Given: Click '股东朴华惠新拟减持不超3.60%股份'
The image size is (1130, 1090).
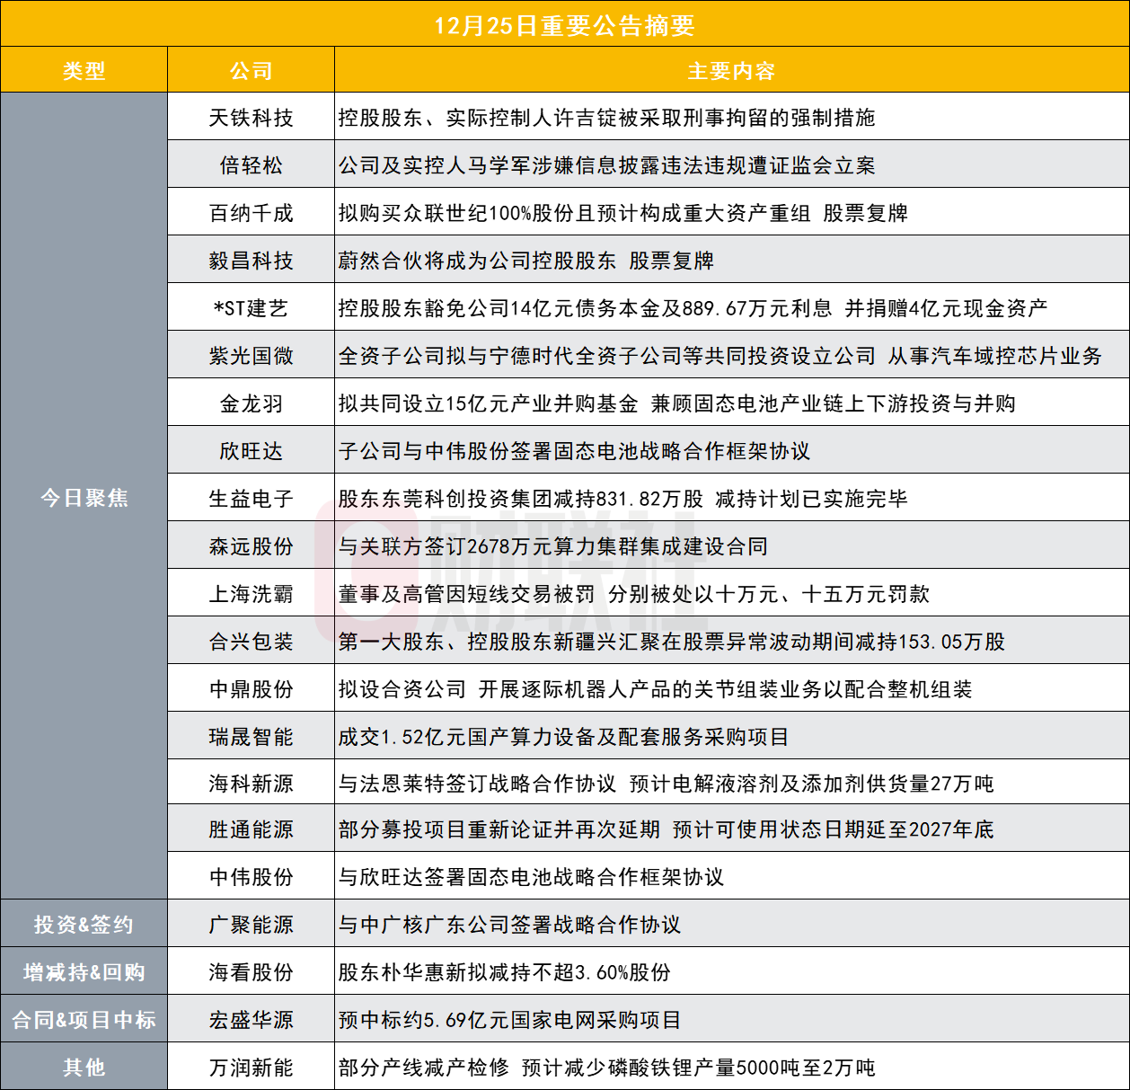Looking at the screenshot, I should (504, 972).
